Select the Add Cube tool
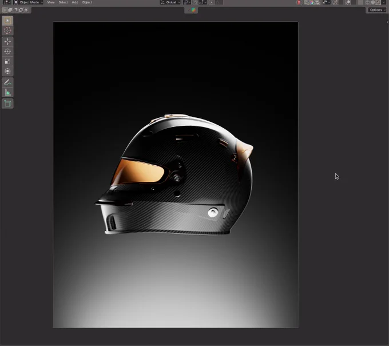Image resolution: width=389 pixels, height=346 pixels. [7, 104]
